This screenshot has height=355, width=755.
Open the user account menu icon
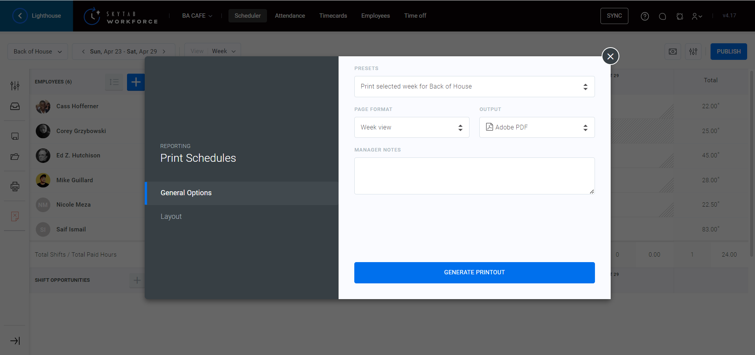point(697,16)
